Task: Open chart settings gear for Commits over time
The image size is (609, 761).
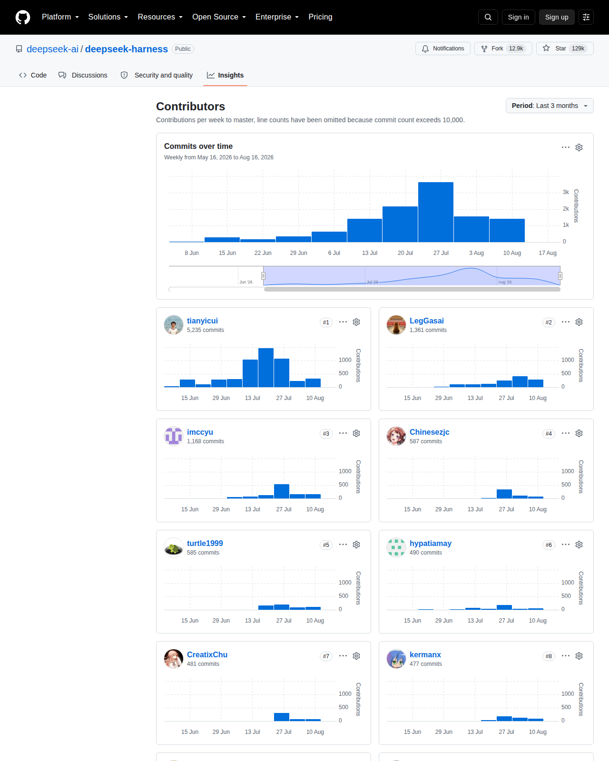Action: point(579,147)
